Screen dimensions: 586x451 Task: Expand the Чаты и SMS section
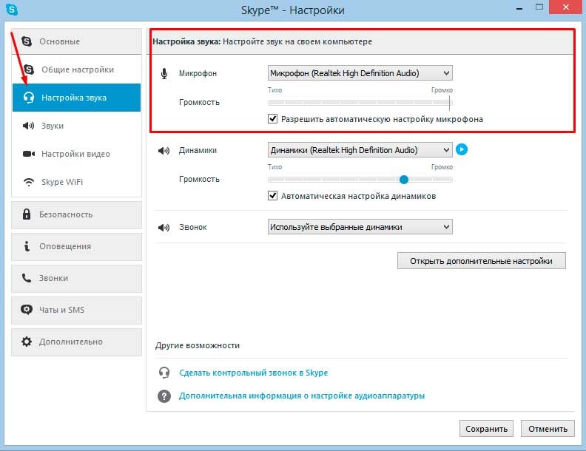77,310
